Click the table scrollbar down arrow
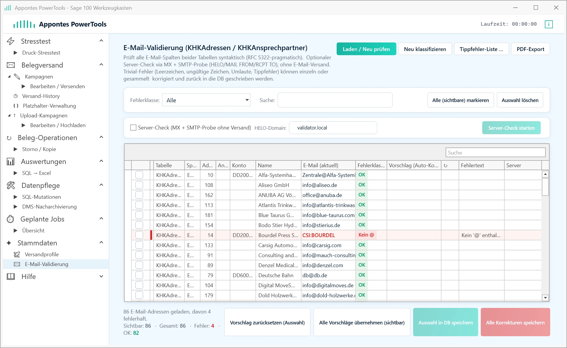The image size is (567, 348). click(x=545, y=298)
